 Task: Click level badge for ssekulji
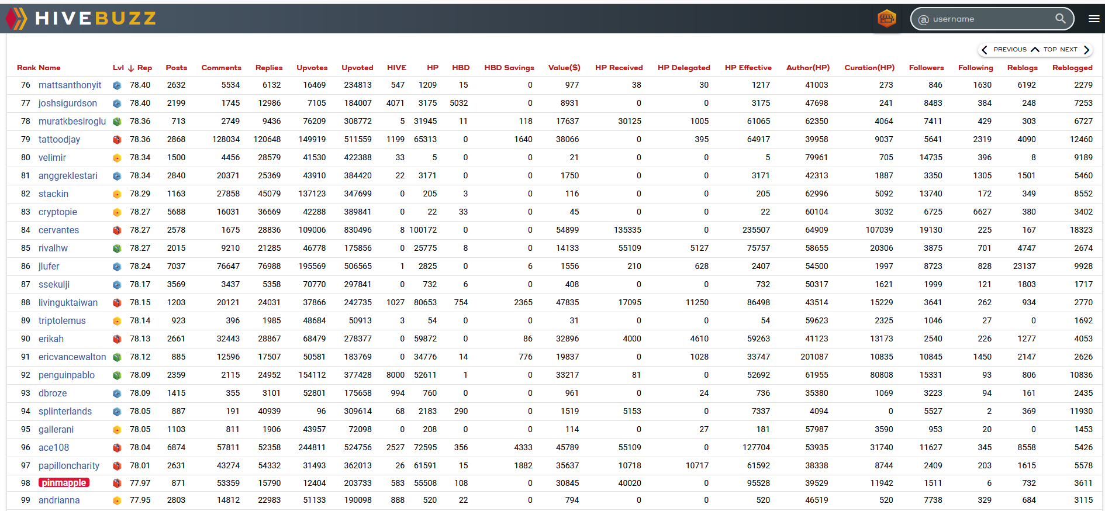[x=117, y=285]
